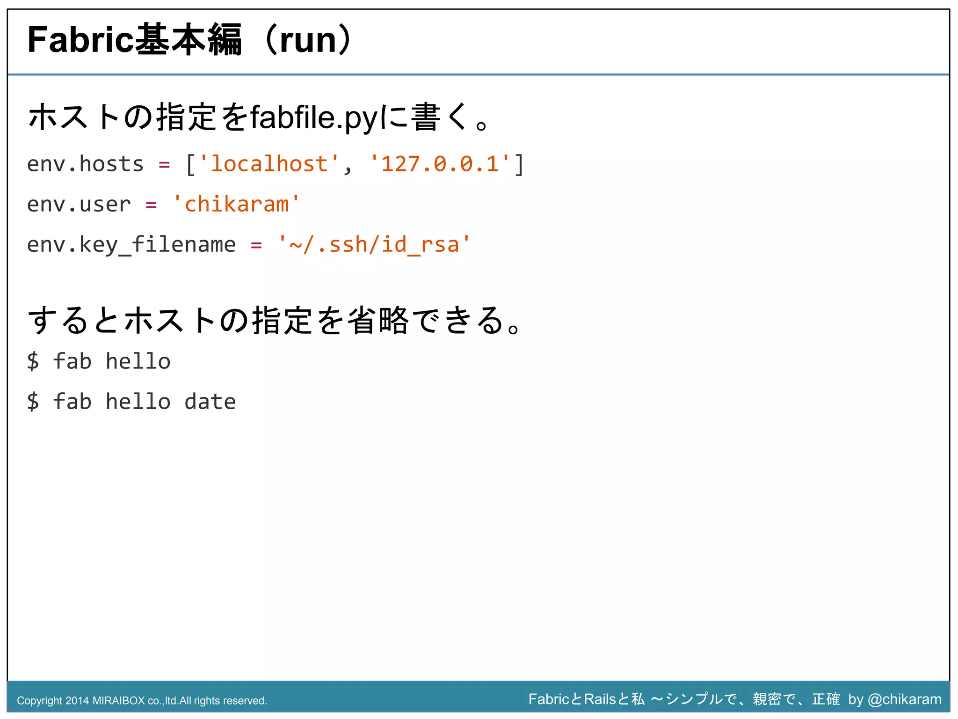
Task: Click the string '127.0.0.1' in env.hosts
Action: tap(440, 164)
